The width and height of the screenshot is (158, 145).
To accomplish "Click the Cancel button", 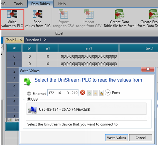I will [x=140, y=138].
